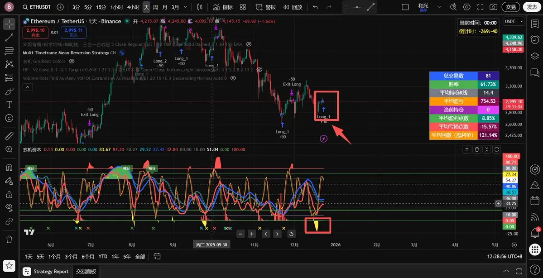Open the 指标 indicators dialog
The image size is (543, 278).
click(x=223, y=7)
